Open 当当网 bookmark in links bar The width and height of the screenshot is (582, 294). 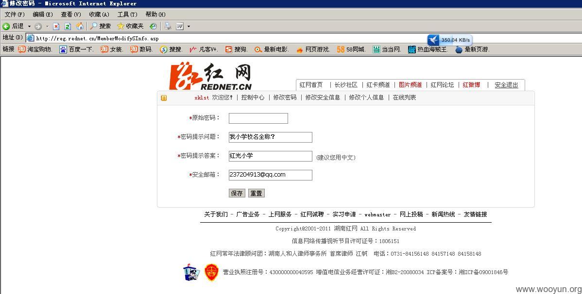pyautogui.click(x=387, y=49)
